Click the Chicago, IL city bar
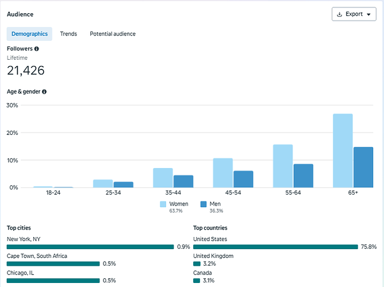Image resolution: width=384 pixels, height=287 pixels. 53,281
